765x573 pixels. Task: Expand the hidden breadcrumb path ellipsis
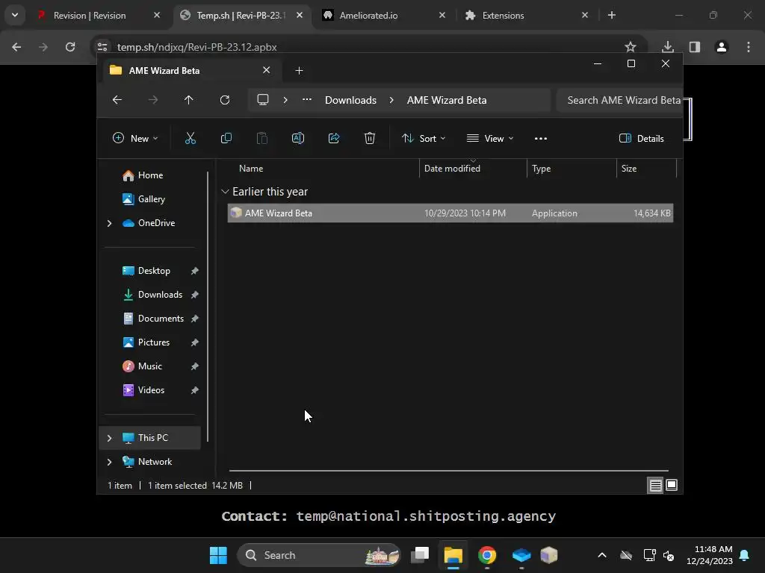(307, 99)
